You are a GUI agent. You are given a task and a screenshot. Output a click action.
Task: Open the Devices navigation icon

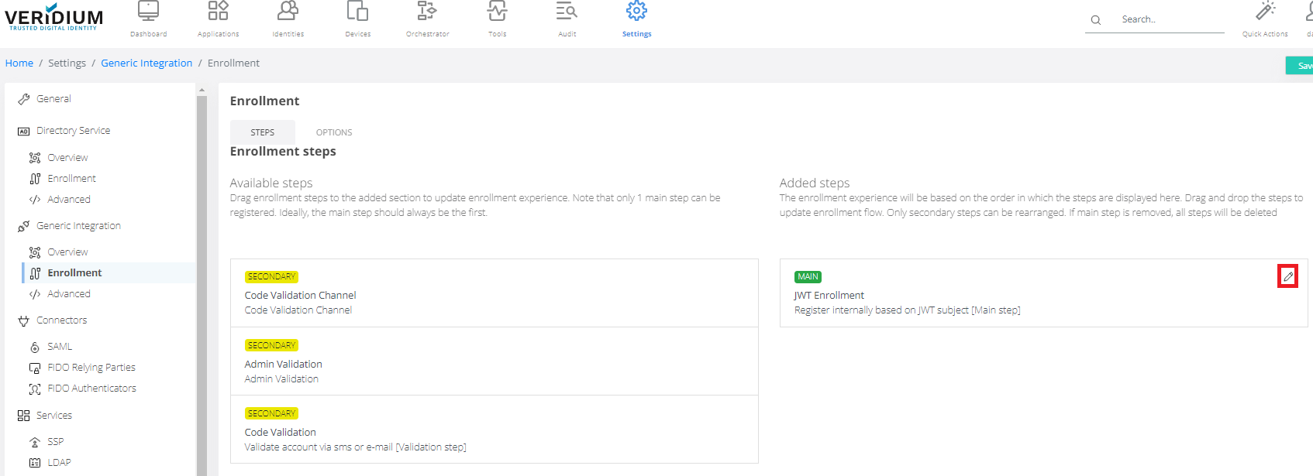(x=357, y=12)
